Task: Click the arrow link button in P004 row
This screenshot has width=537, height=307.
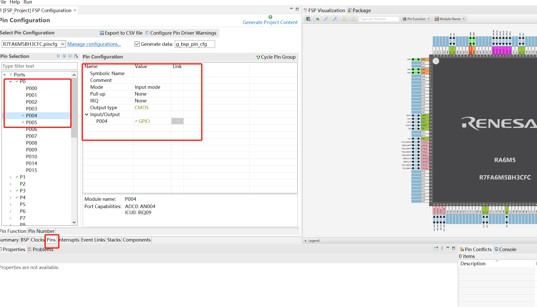Action: tap(177, 121)
